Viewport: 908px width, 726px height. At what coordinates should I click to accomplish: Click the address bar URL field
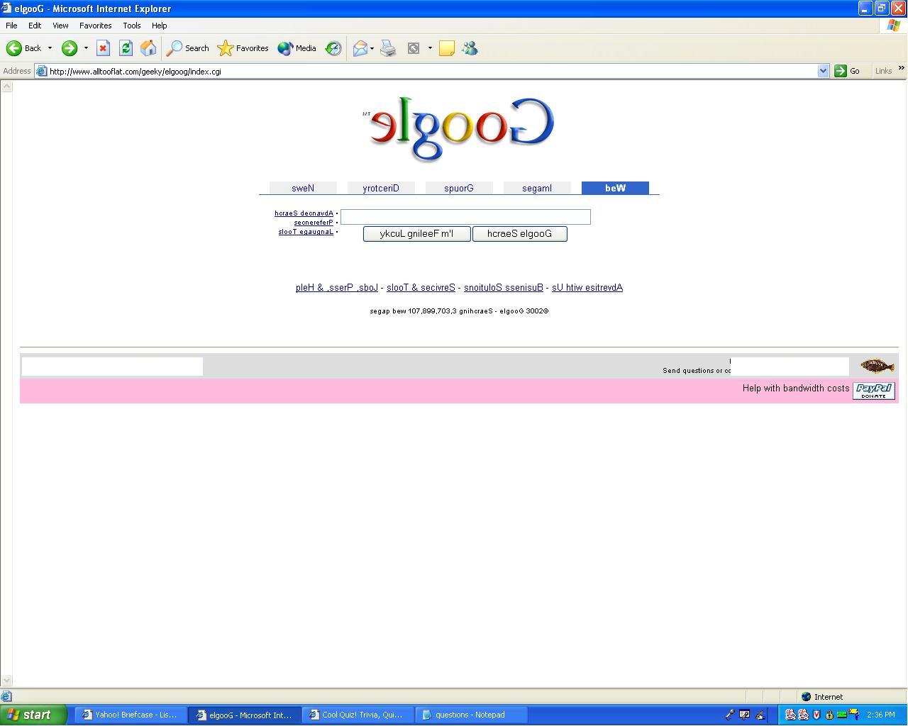[x=431, y=71]
